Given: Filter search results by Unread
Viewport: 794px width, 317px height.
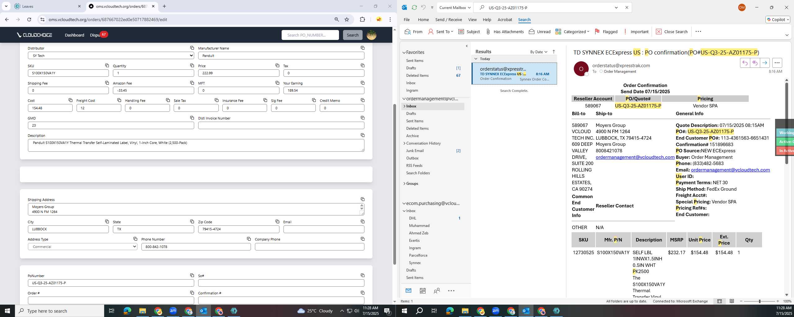Looking at the screenshot, I should click(539, 32).
